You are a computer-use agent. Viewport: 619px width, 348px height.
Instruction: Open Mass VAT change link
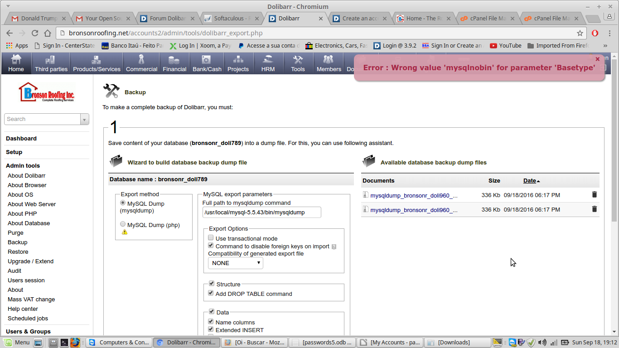(x=31, y=300)
